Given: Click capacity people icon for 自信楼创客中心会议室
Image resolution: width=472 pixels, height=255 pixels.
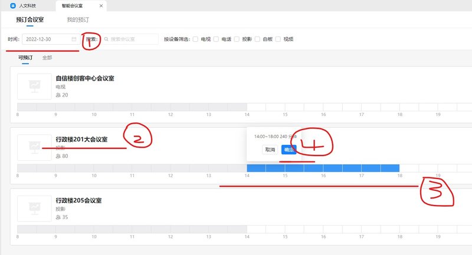Looking at the screenshot, I should [58, 95].
